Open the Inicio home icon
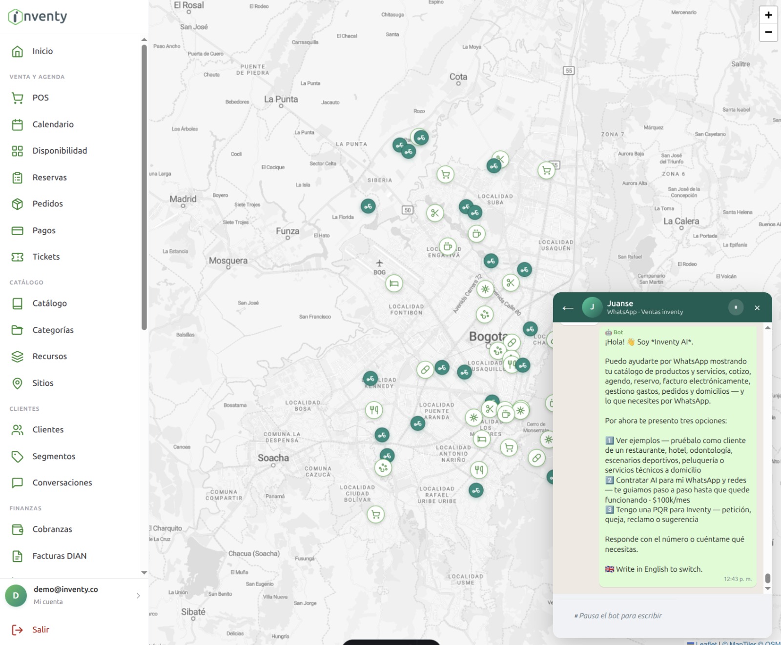The width and height of the screenshot is (781, 645). [x=18, y=51]
